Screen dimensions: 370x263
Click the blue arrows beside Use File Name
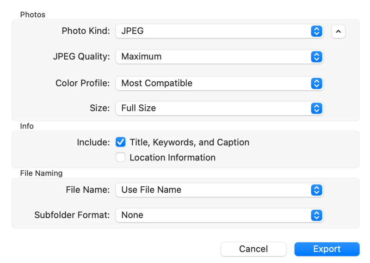316,190
